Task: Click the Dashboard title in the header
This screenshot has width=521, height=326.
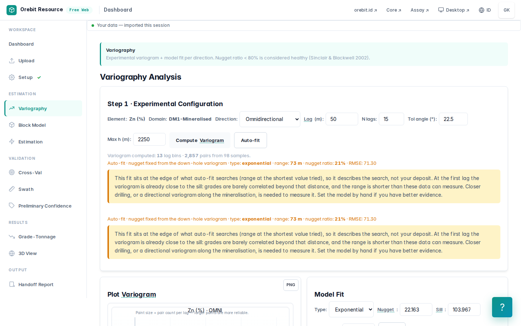Action: 118,10
